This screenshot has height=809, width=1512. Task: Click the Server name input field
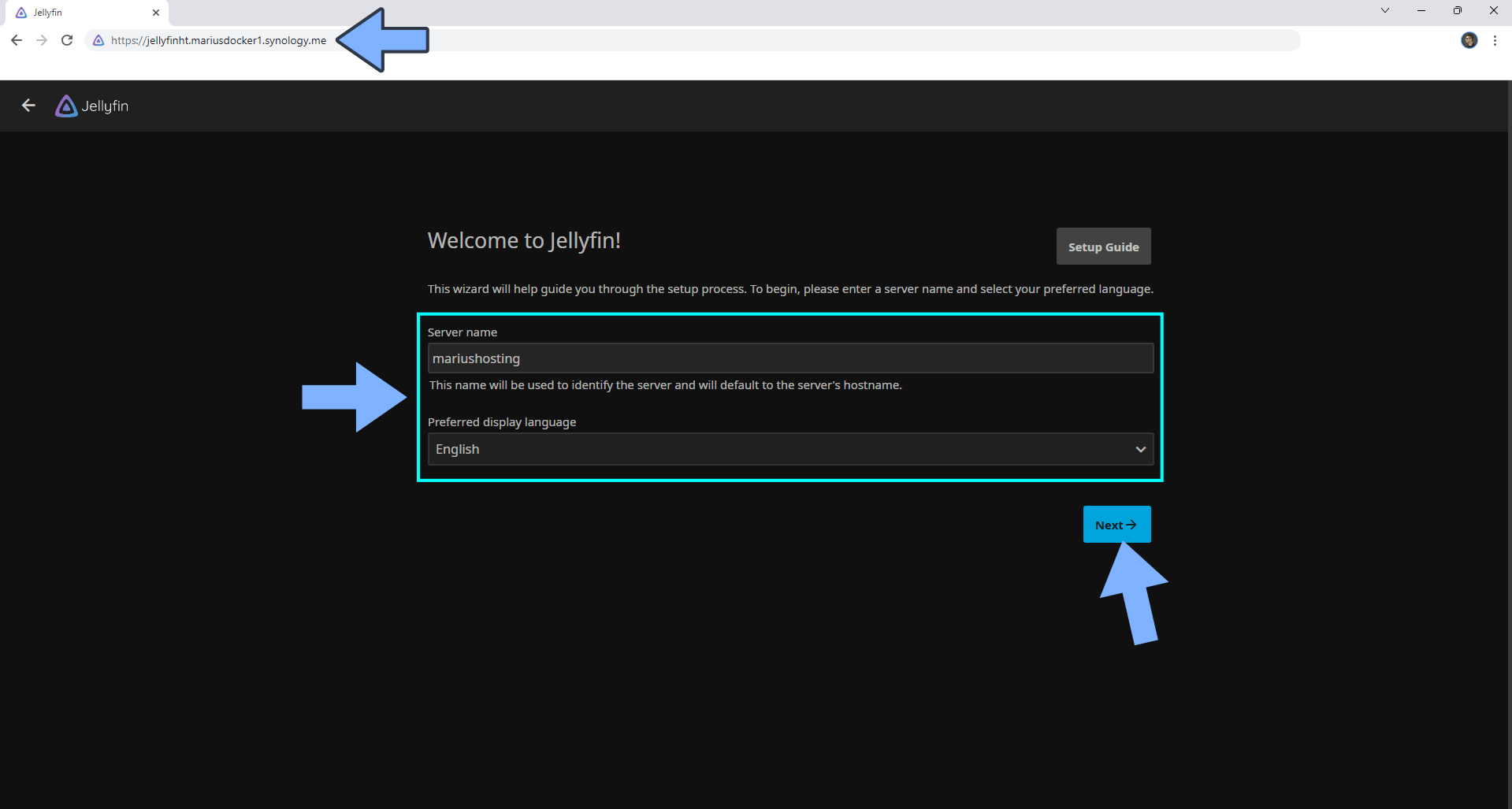790,358
